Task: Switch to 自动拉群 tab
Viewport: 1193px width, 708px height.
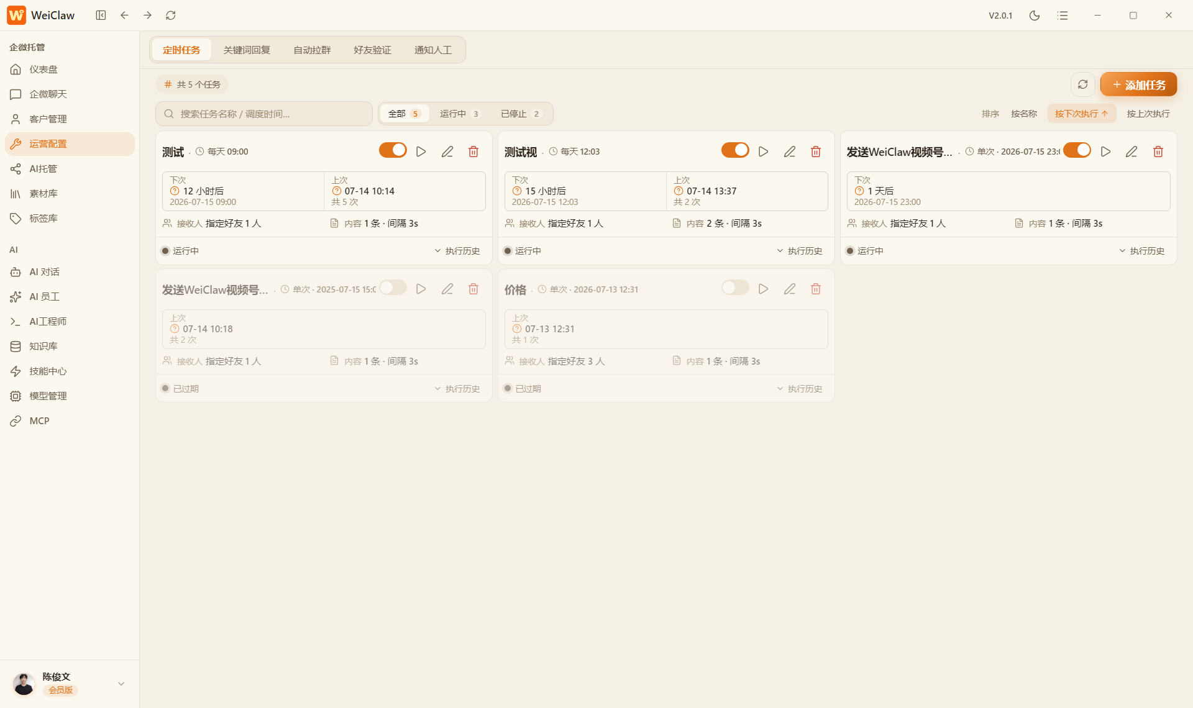Action: pyautogui.click(x=312, y=50)
